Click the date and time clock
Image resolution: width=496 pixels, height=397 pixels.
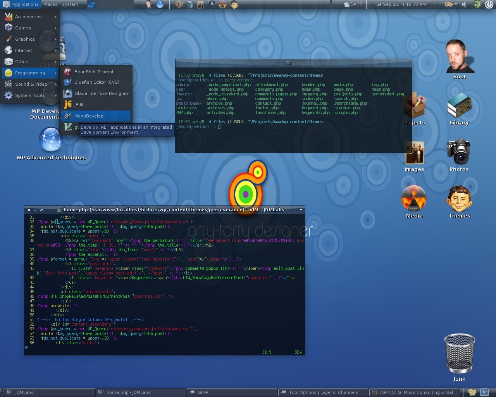(x=400, y=4)
